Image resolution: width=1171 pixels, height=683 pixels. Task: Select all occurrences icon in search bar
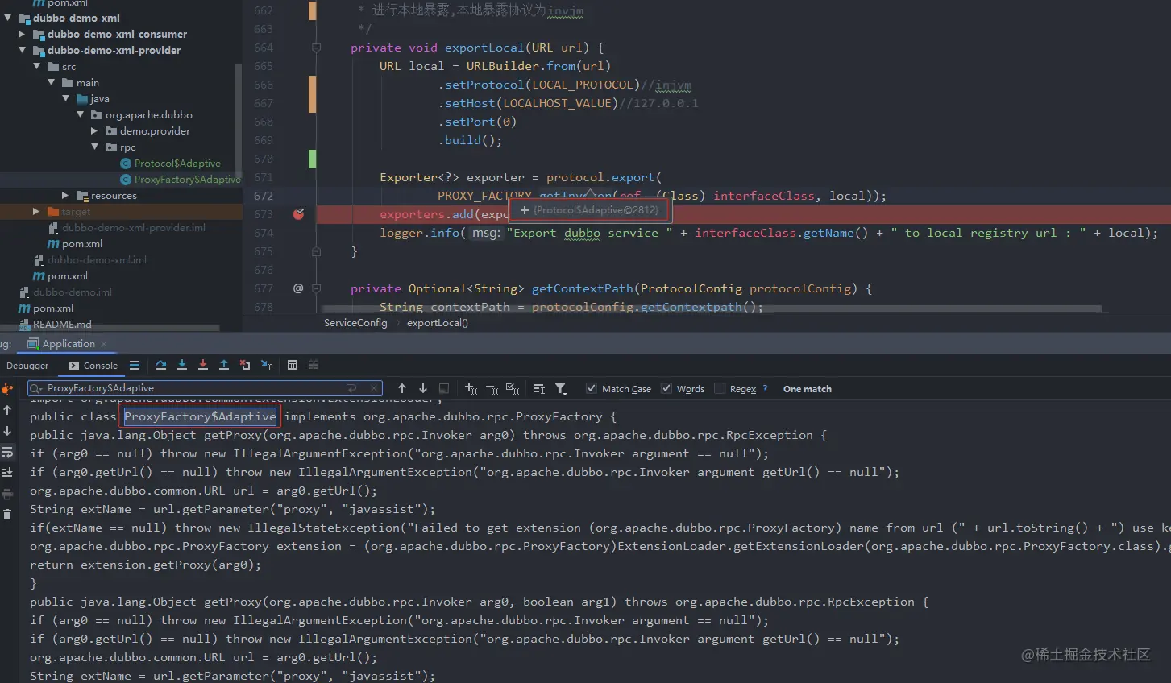(x=513, y=388)
